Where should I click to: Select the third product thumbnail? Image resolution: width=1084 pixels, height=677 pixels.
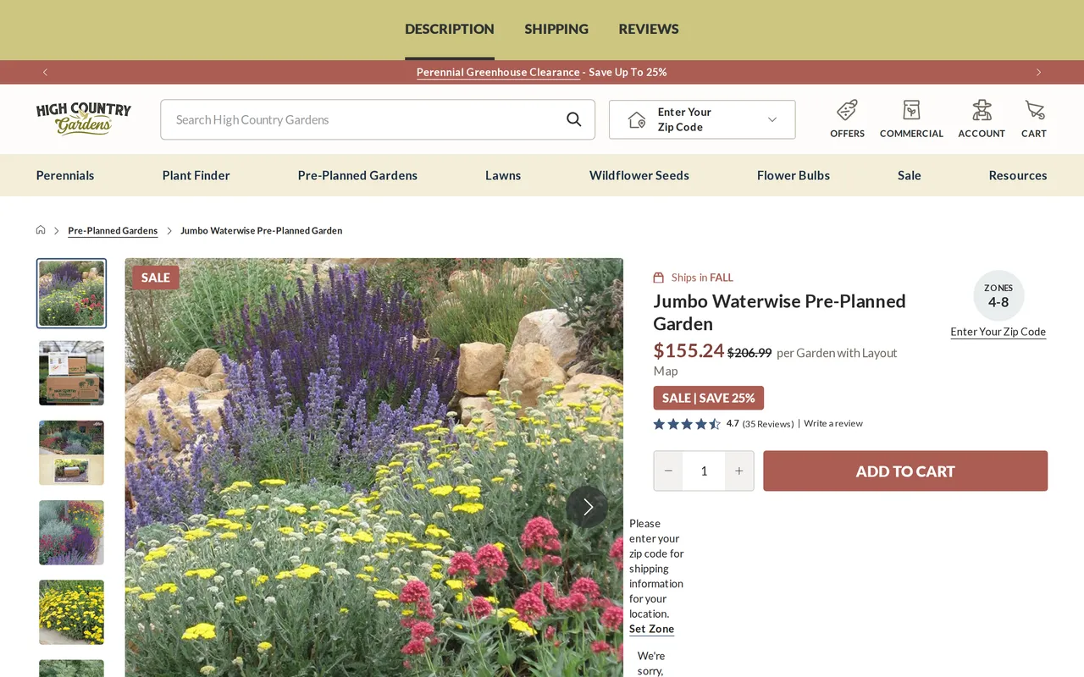(72, 453)
